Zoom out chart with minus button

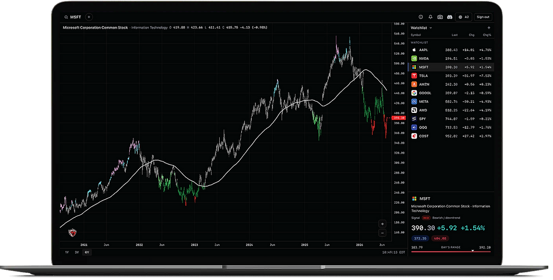382,233
